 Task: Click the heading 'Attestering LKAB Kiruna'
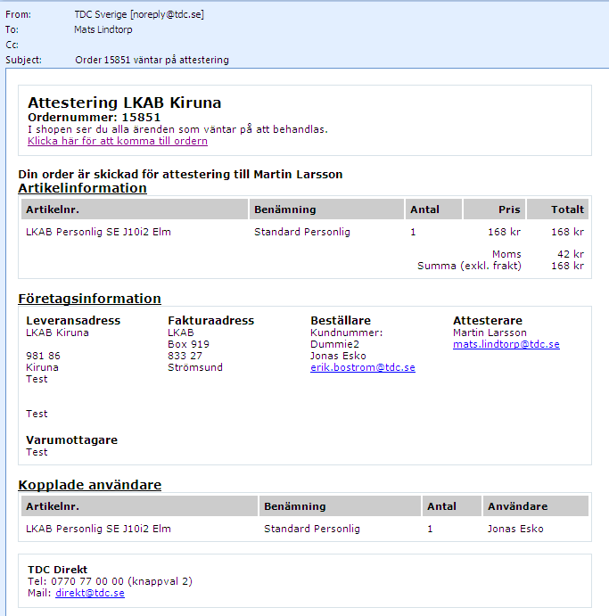tap(124, 103)
